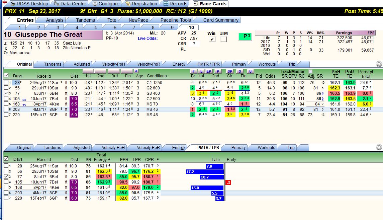
Task: Click blank button above 1st column
Action: 88,71
